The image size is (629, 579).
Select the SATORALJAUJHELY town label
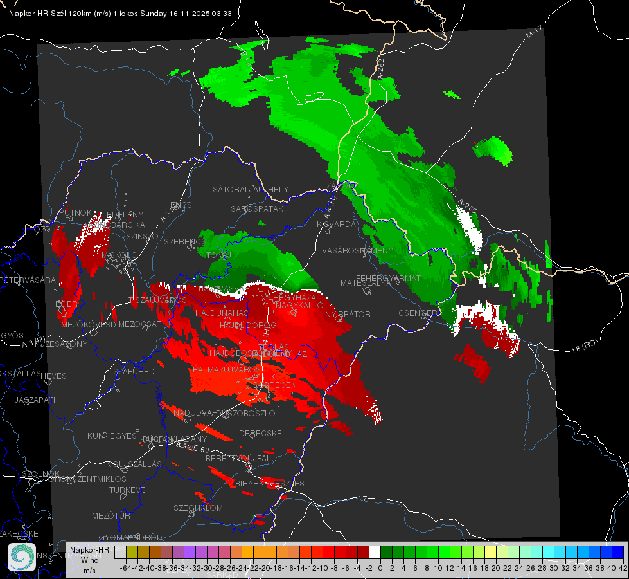[251, 189]
